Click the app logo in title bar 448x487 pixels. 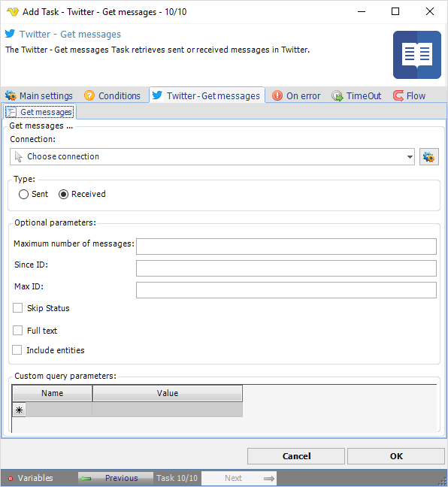(13, 12)
